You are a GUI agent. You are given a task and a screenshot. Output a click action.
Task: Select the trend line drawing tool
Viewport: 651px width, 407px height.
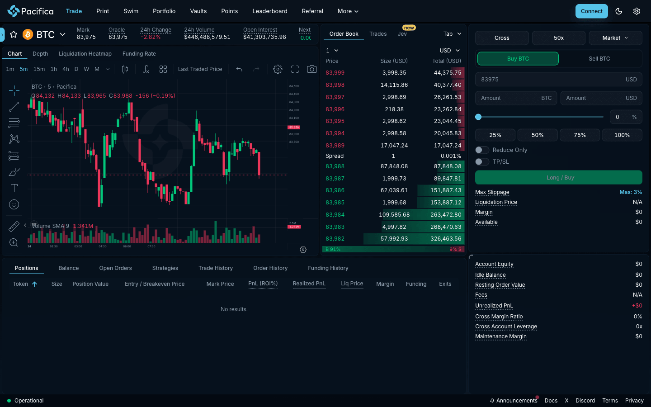[14, 107]
